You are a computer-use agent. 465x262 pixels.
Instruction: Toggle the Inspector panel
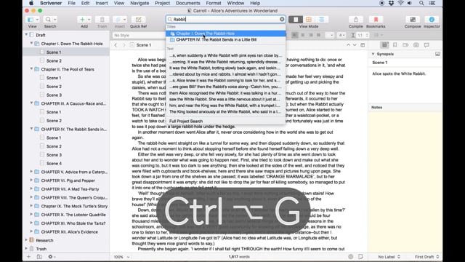432,20
